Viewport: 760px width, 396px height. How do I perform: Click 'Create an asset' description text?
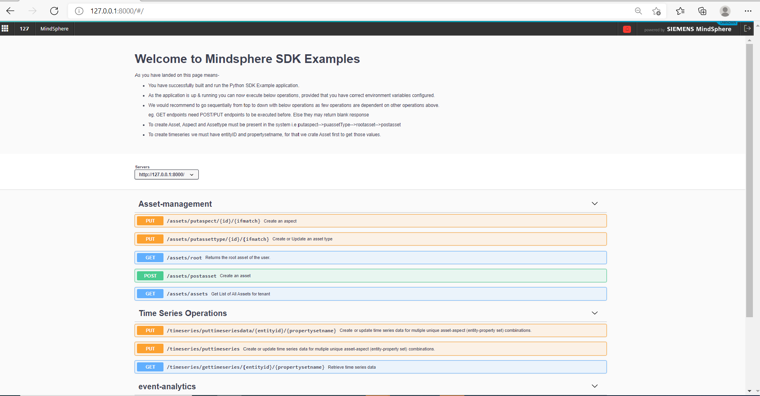tap(235, 276)
